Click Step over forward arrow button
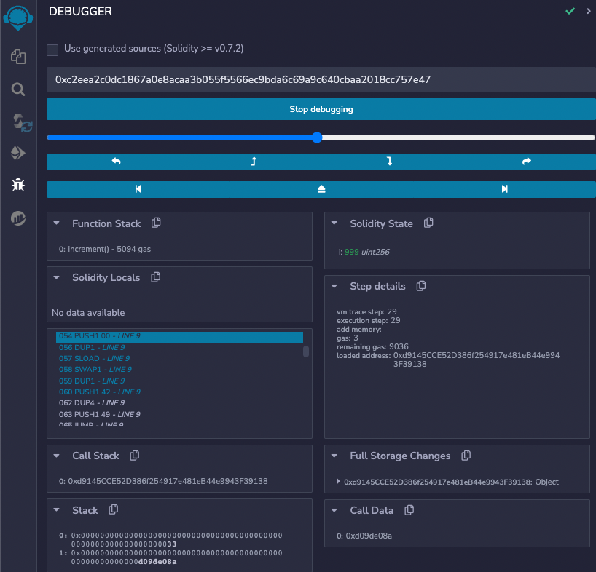596x572 pixels. [527, 162]
